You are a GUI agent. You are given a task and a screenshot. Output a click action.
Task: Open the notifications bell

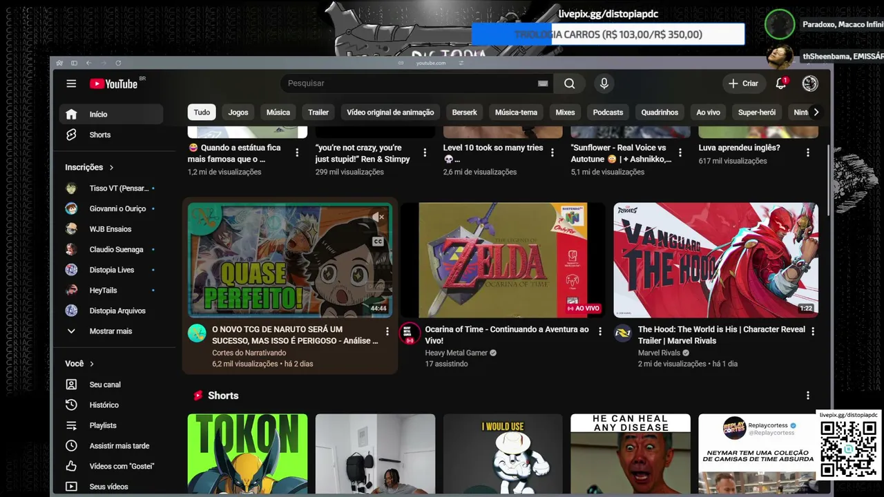tap(781, 84)
